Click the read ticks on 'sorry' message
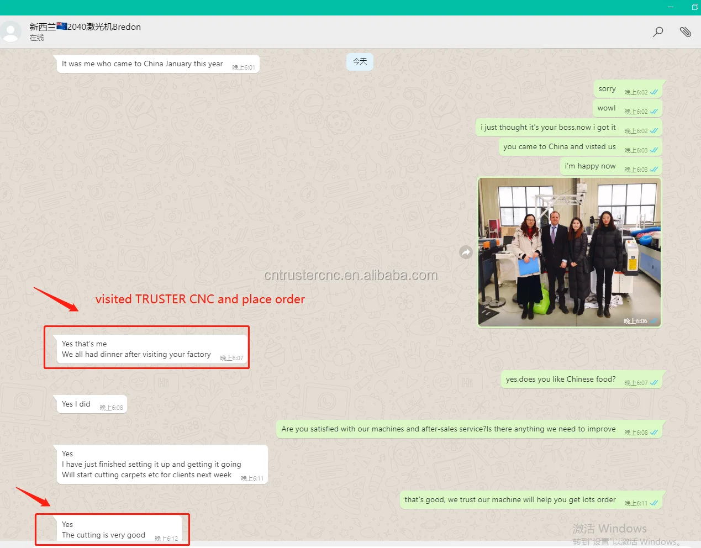 click(x=654, y=92)
